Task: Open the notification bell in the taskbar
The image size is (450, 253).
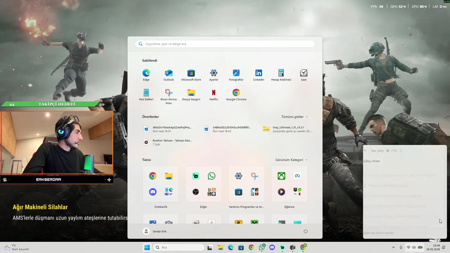Action: (444, 247)
